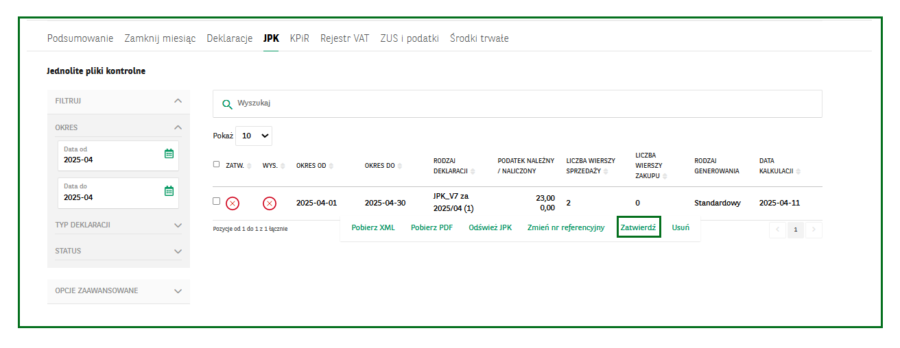Screen dimensions: 900x348
Task: Sort by RODZAJ DEKLARACJI column
Action: click(473, 171)
